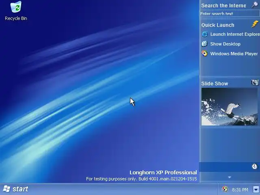Click the Slide Show heading
Image resolution: width=260 pixels, height=195 pixels.
(x=214, y=83)
